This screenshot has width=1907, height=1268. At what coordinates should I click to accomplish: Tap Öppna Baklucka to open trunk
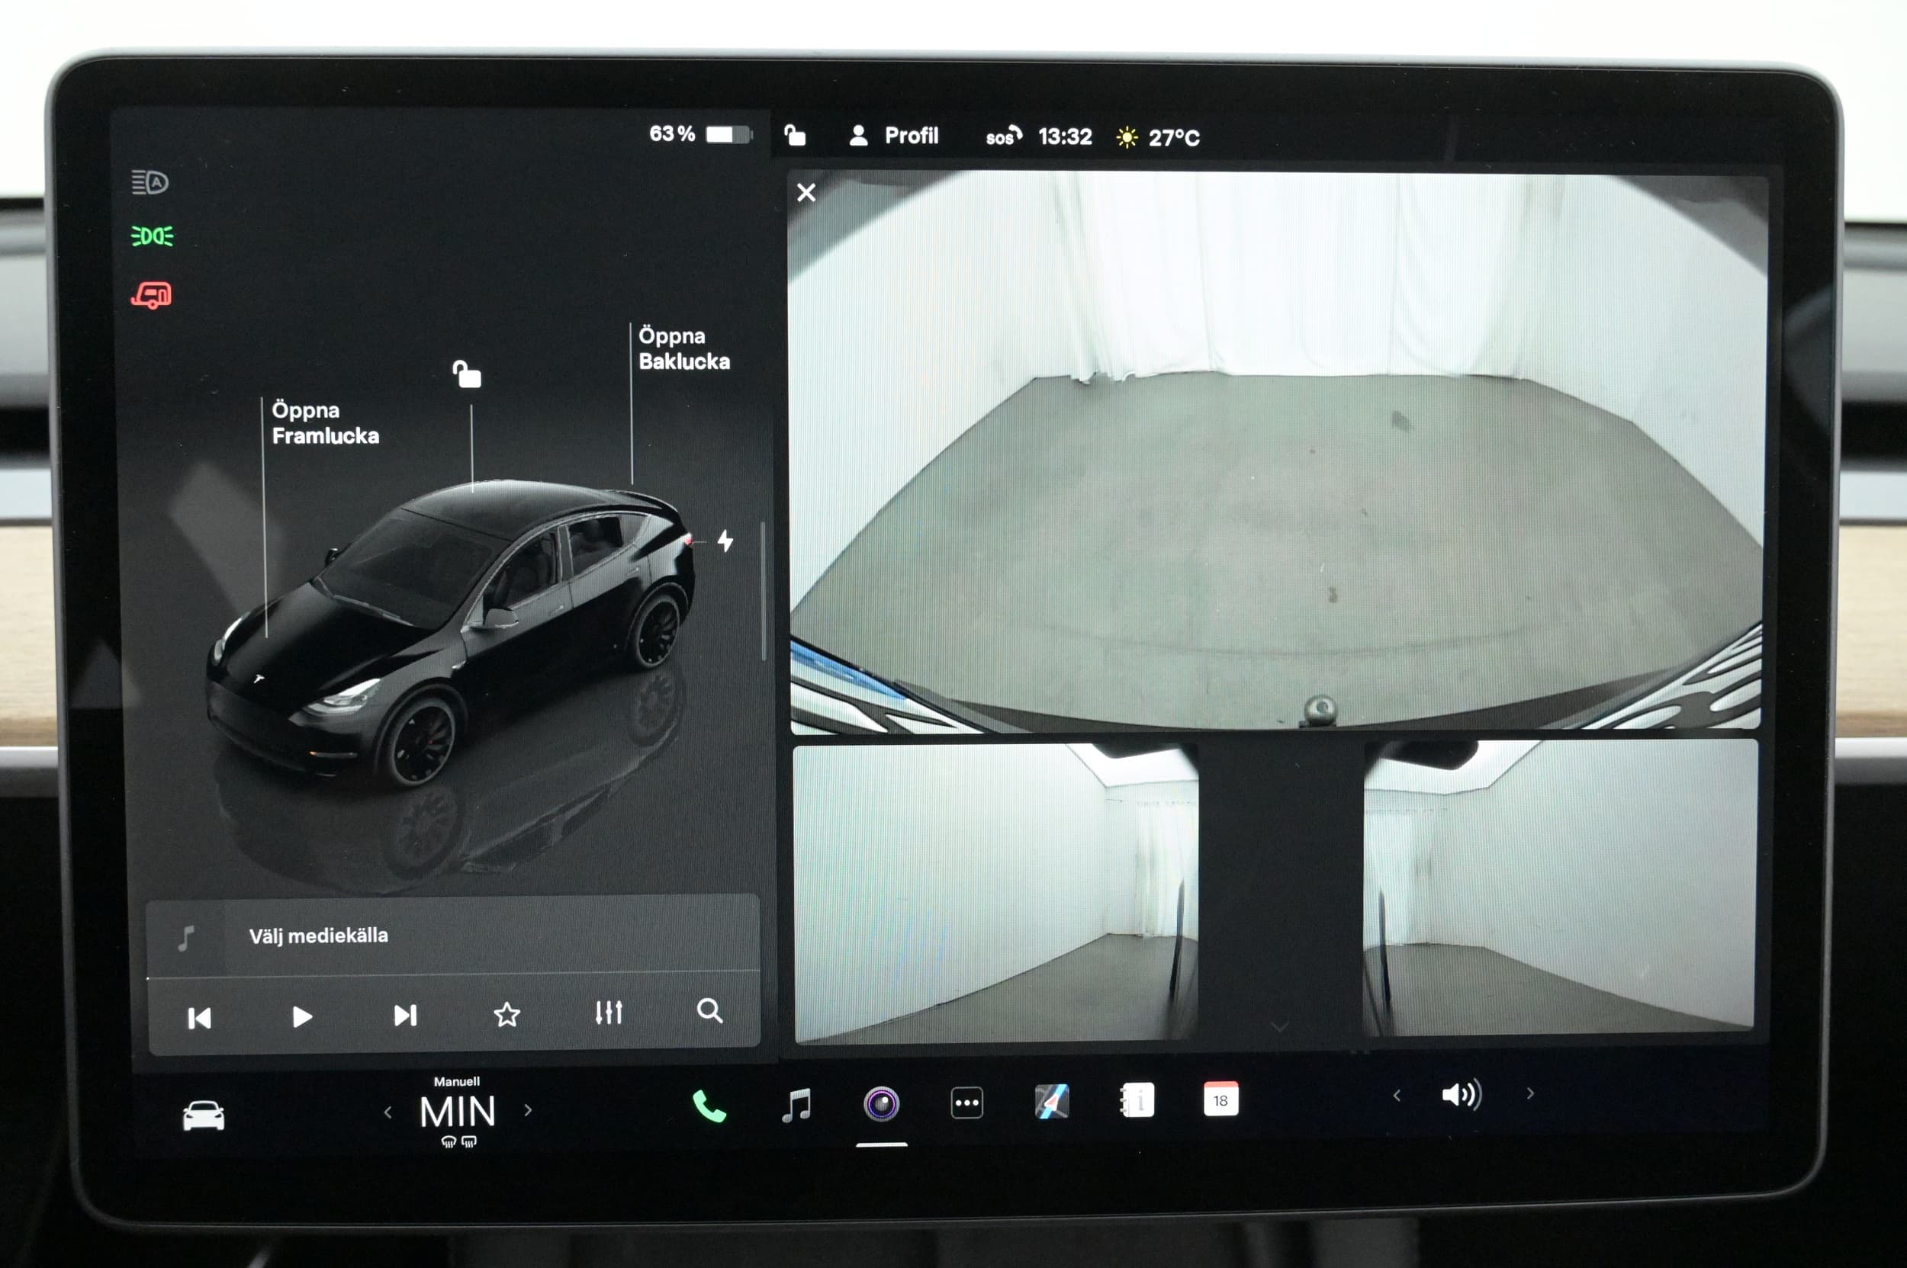[683, 348]
